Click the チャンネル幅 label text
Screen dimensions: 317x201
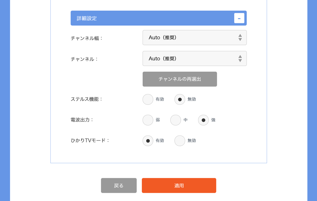pos(86,39)
